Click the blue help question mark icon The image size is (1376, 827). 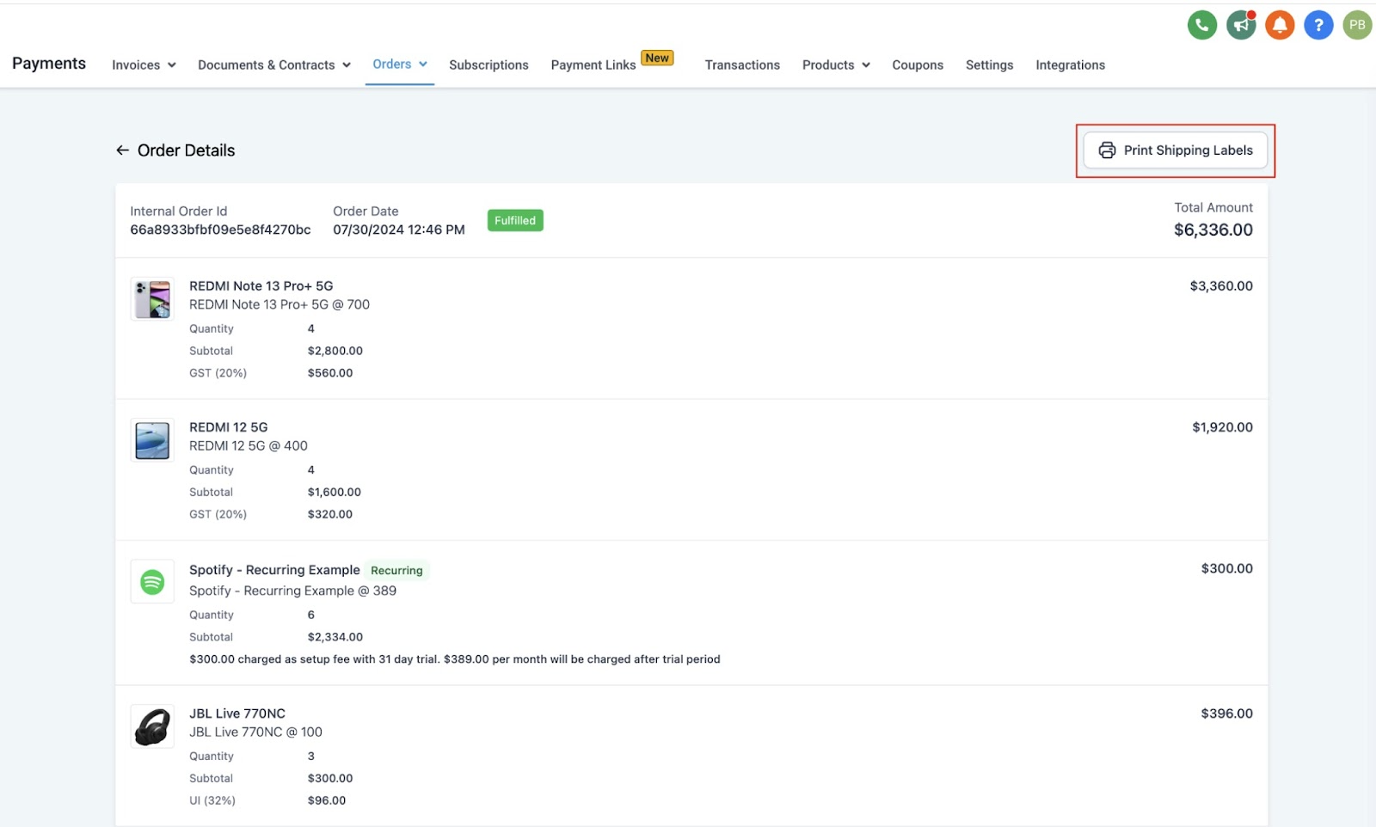1318,25
